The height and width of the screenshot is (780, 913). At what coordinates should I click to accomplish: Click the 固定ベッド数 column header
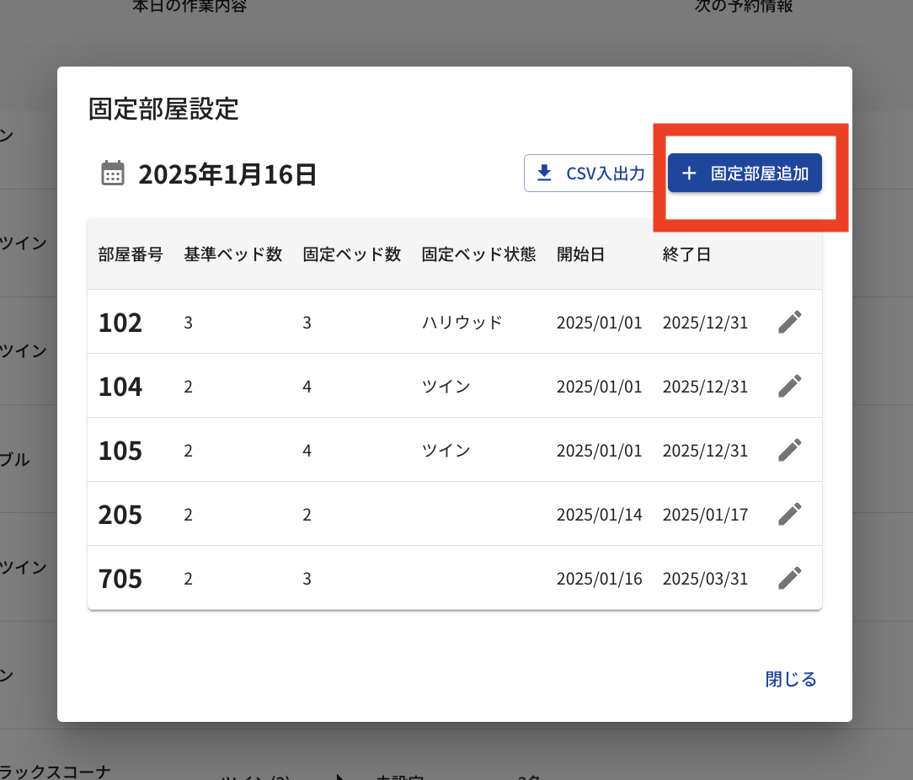tap(352, 254)
